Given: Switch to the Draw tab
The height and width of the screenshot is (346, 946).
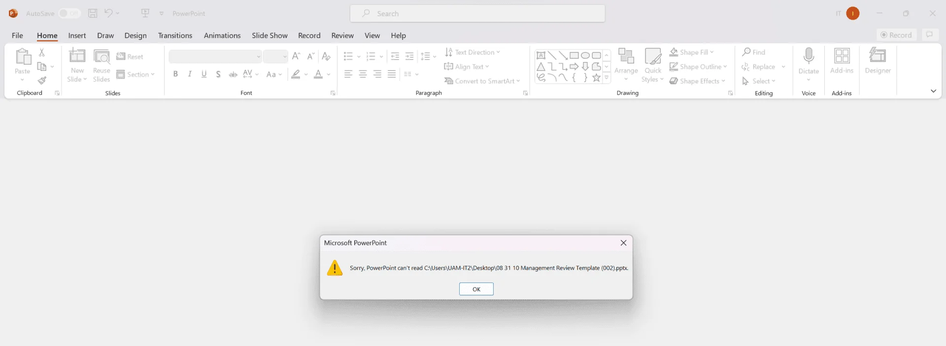Looking at the screenshot, I should [105, 35].
